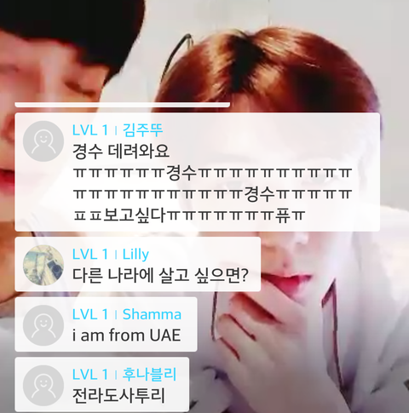Tap the "보고싶다" line in 김주뚜's comment
Image resolution: width=409 pixels, height=413 pixels.
[x=189, y=215]
